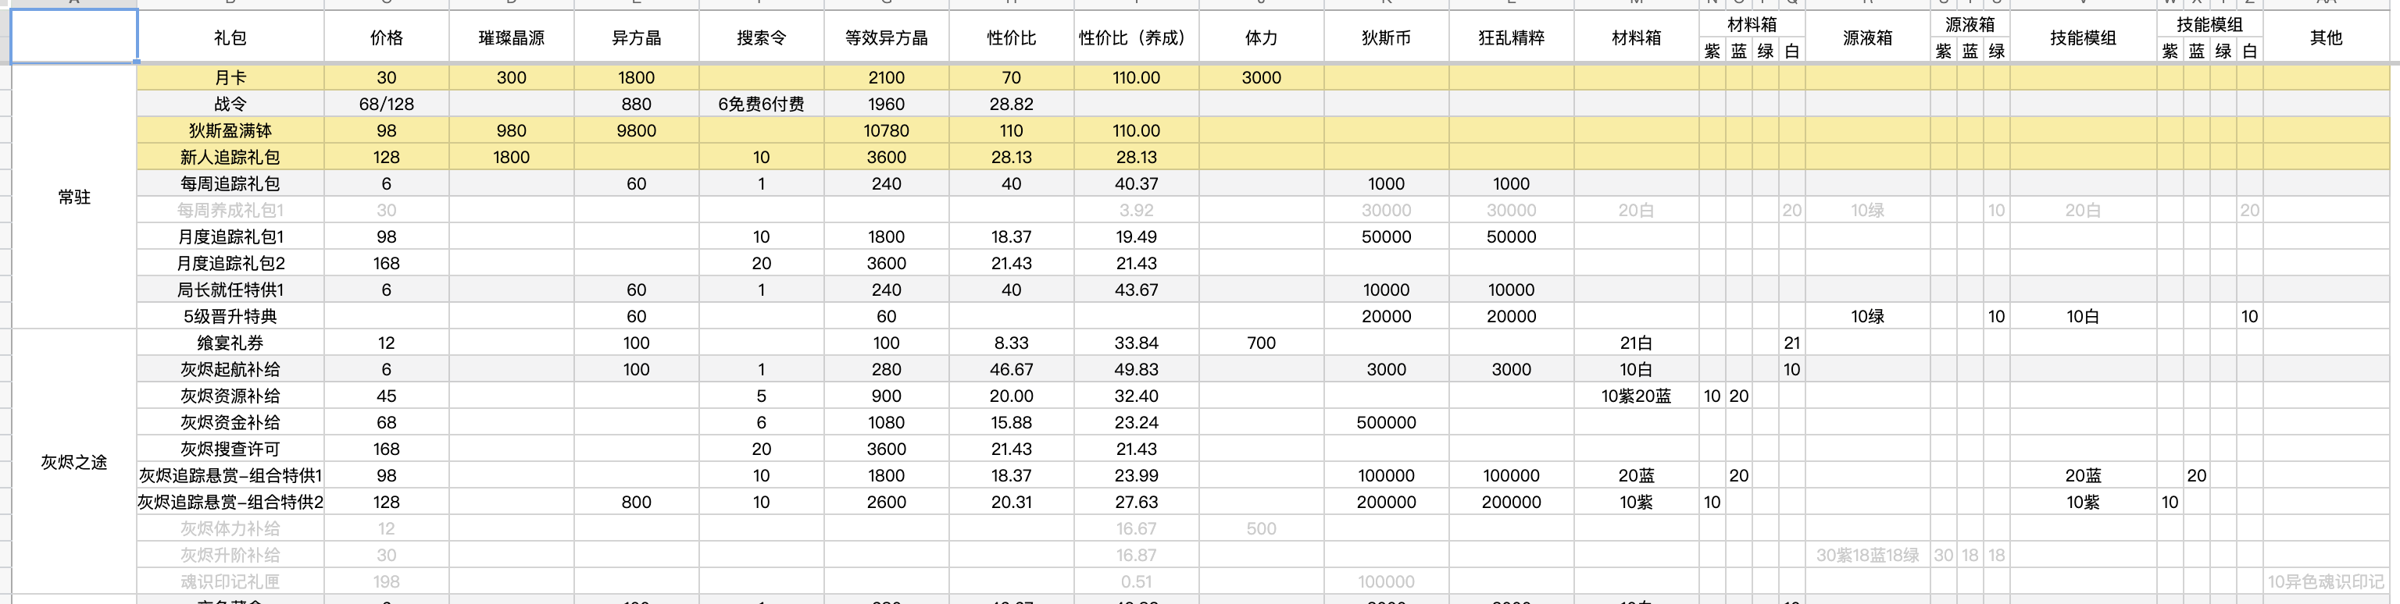
Task: Click the 月度追踪礼包1 cell
Action: (x=230, y=236)
